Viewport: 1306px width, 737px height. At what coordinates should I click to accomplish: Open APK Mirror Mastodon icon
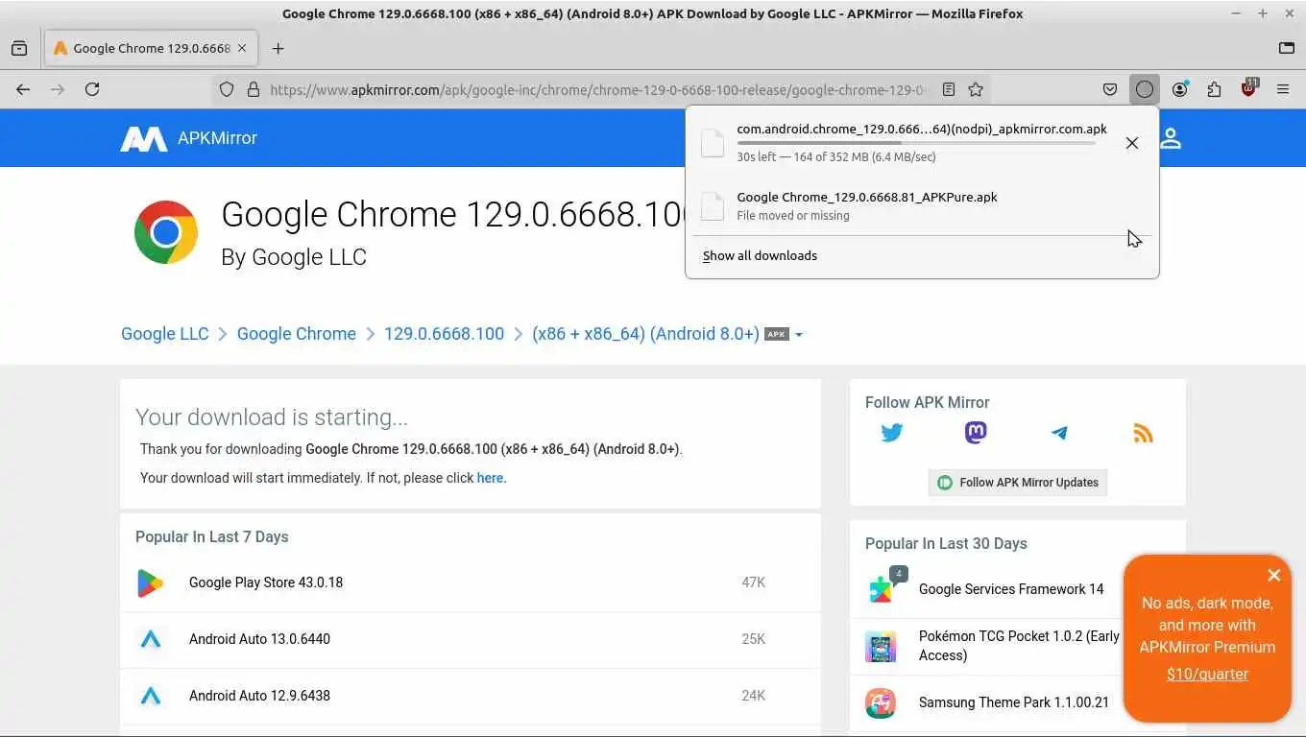(x=976, y=433)
